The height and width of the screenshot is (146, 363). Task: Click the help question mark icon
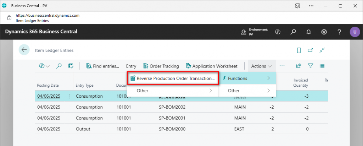click(339, 32)
